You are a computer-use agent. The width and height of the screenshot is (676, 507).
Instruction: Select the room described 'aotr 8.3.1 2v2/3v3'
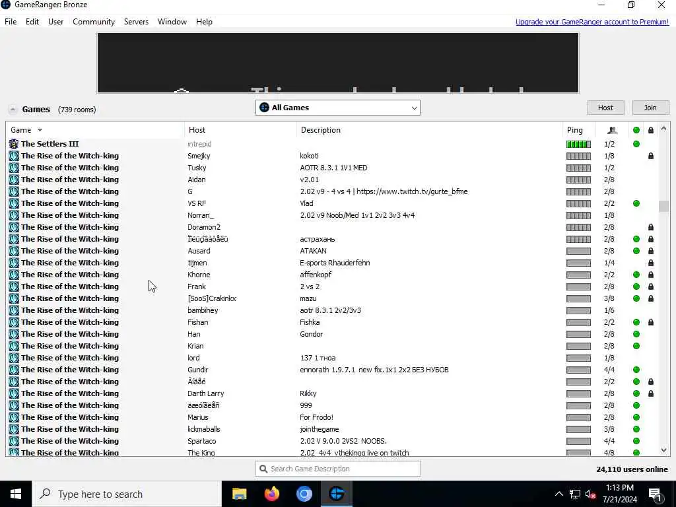[x=332, y=310]
